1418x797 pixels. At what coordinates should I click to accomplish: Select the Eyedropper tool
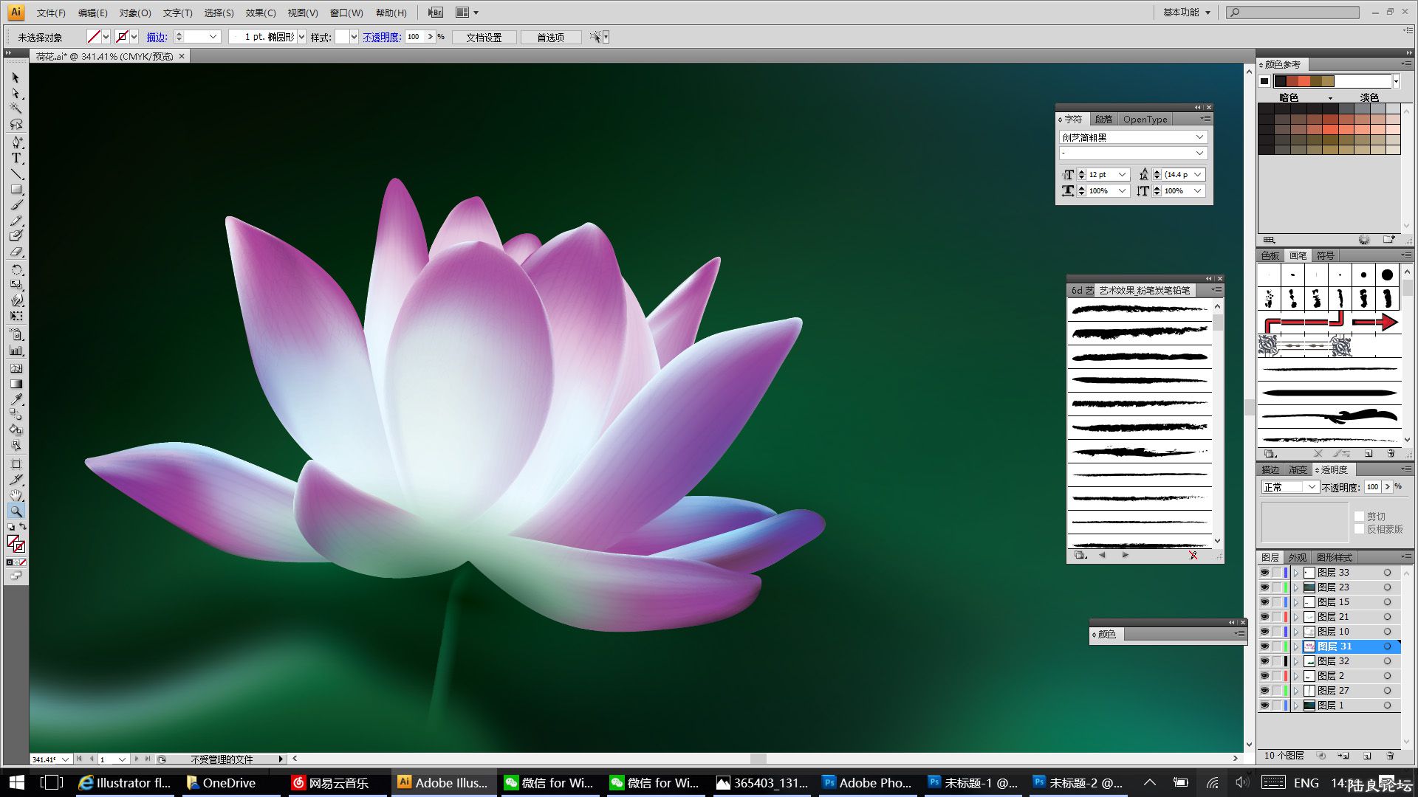click(x=16, y=399)
